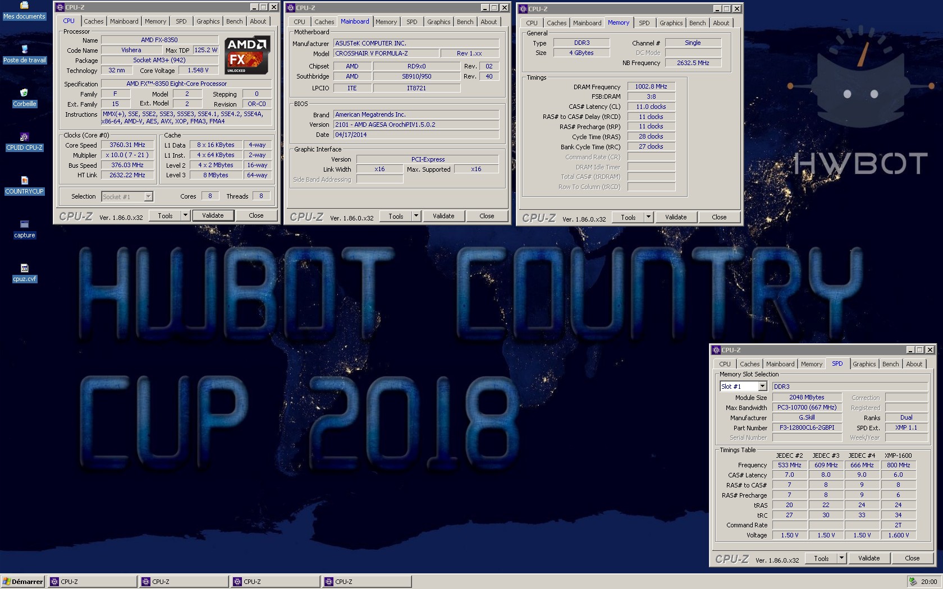Expand Tools dropdown arrow in SPD window
The width and height of the screenshot is (943, 589).
[x=841, y=558]
